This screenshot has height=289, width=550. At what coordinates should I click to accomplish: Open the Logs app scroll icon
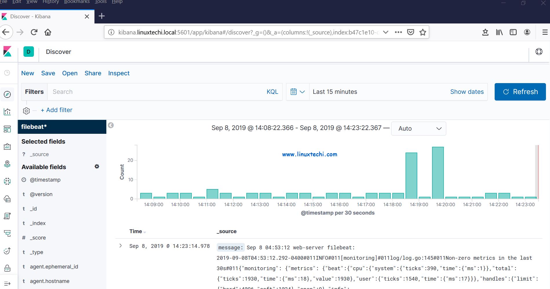[x=7, y=216]
